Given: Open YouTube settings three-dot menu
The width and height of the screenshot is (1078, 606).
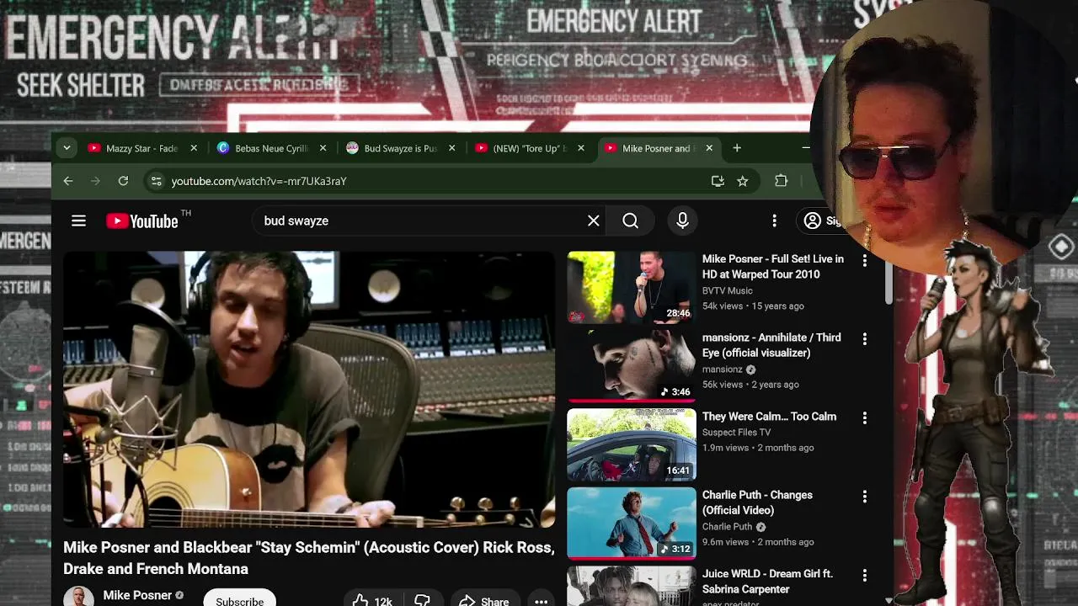Looking at the screenshot, I should 775,221.
